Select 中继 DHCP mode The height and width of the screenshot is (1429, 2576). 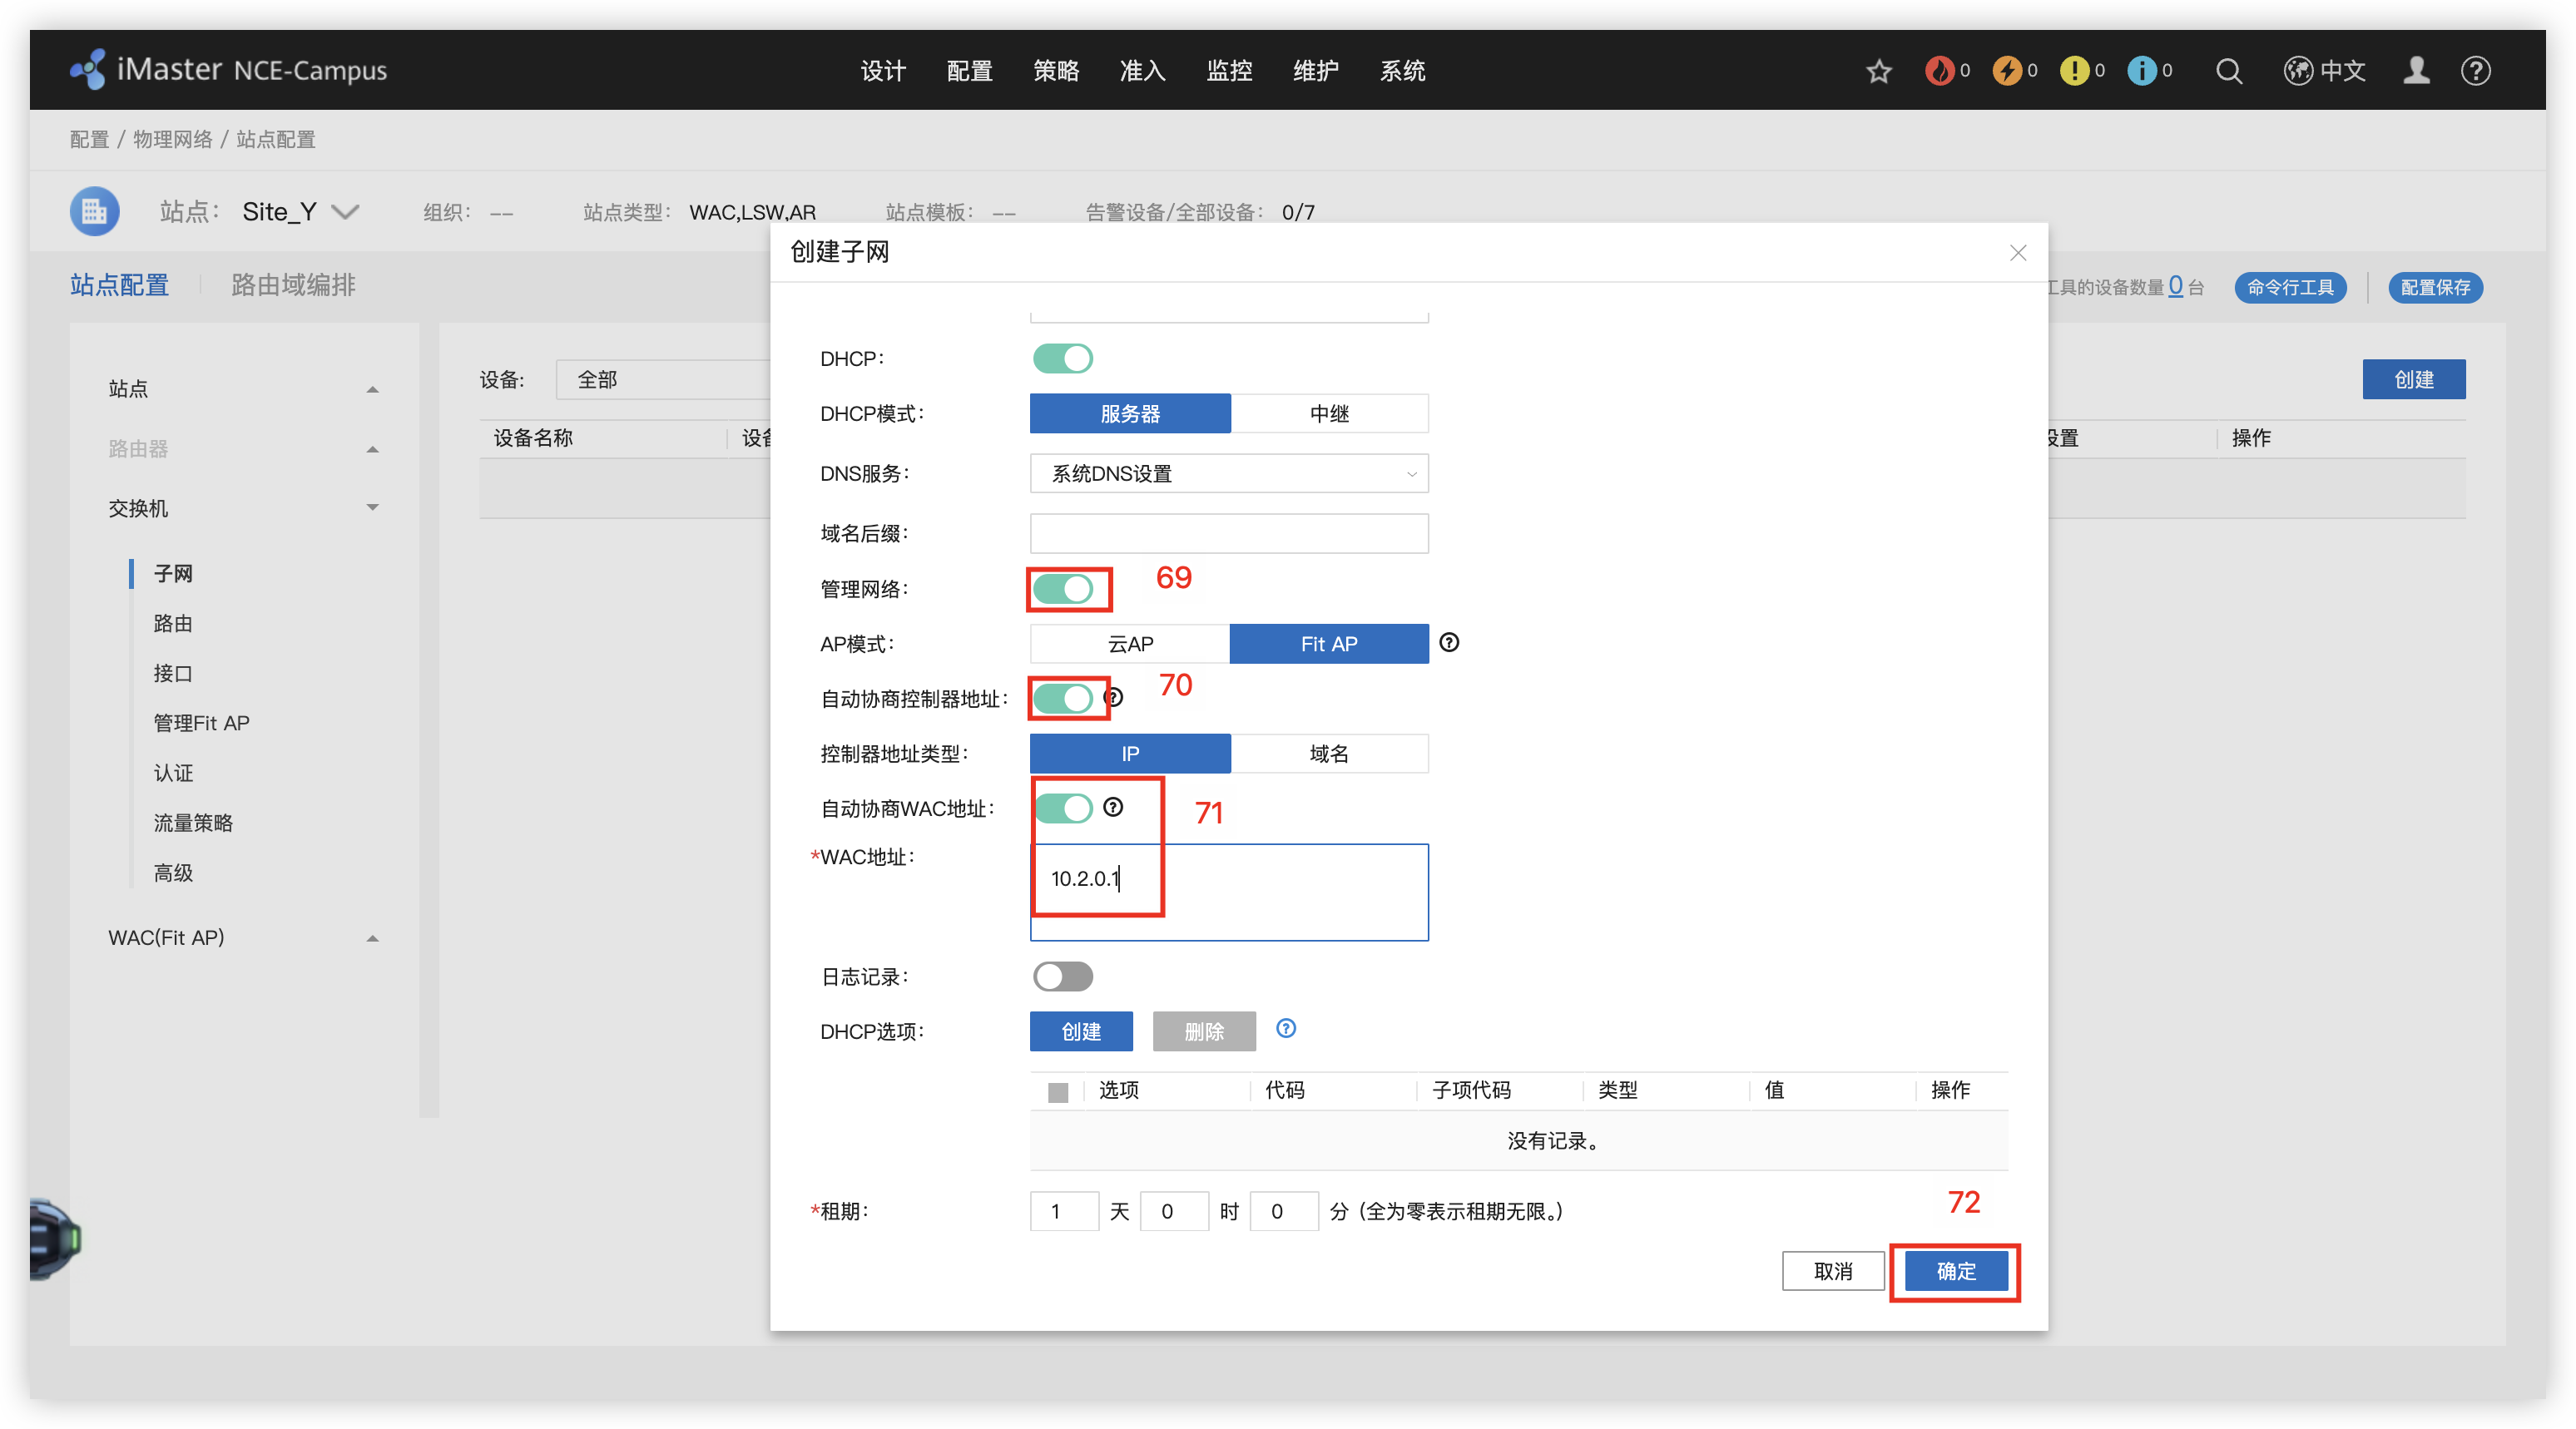click(1329, 414)
